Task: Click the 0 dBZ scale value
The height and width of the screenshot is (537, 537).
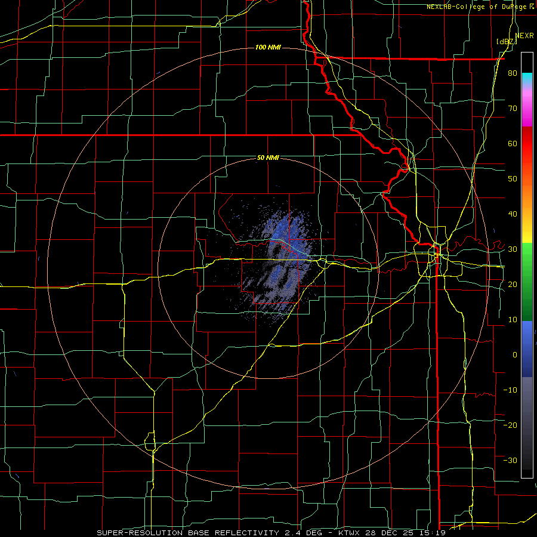Action: tap(515, 355)
